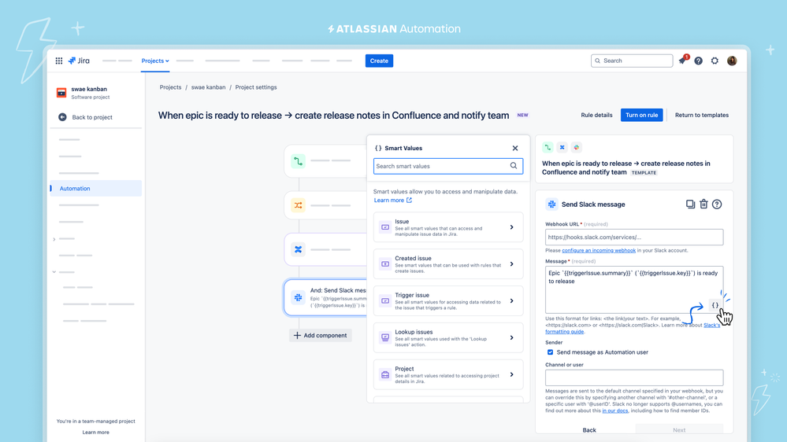The height and width of the screenshot is (442, 787).
Task: Click the Projects breadcrumb
Action: (170, 87)
